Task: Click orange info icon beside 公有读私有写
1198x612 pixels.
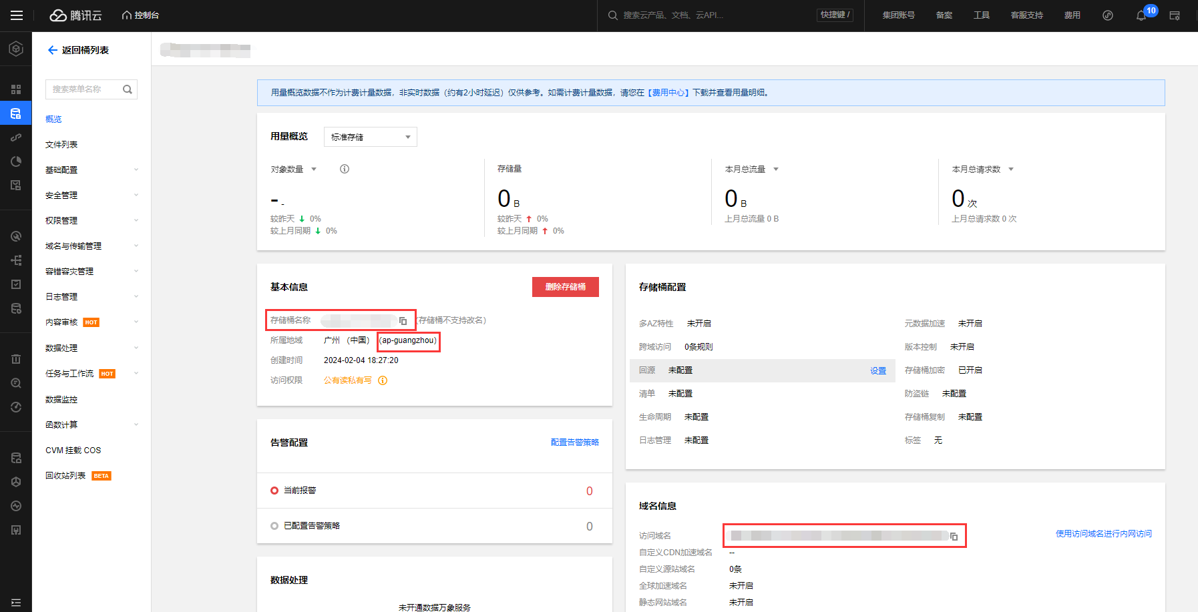Action: (383, 380)
